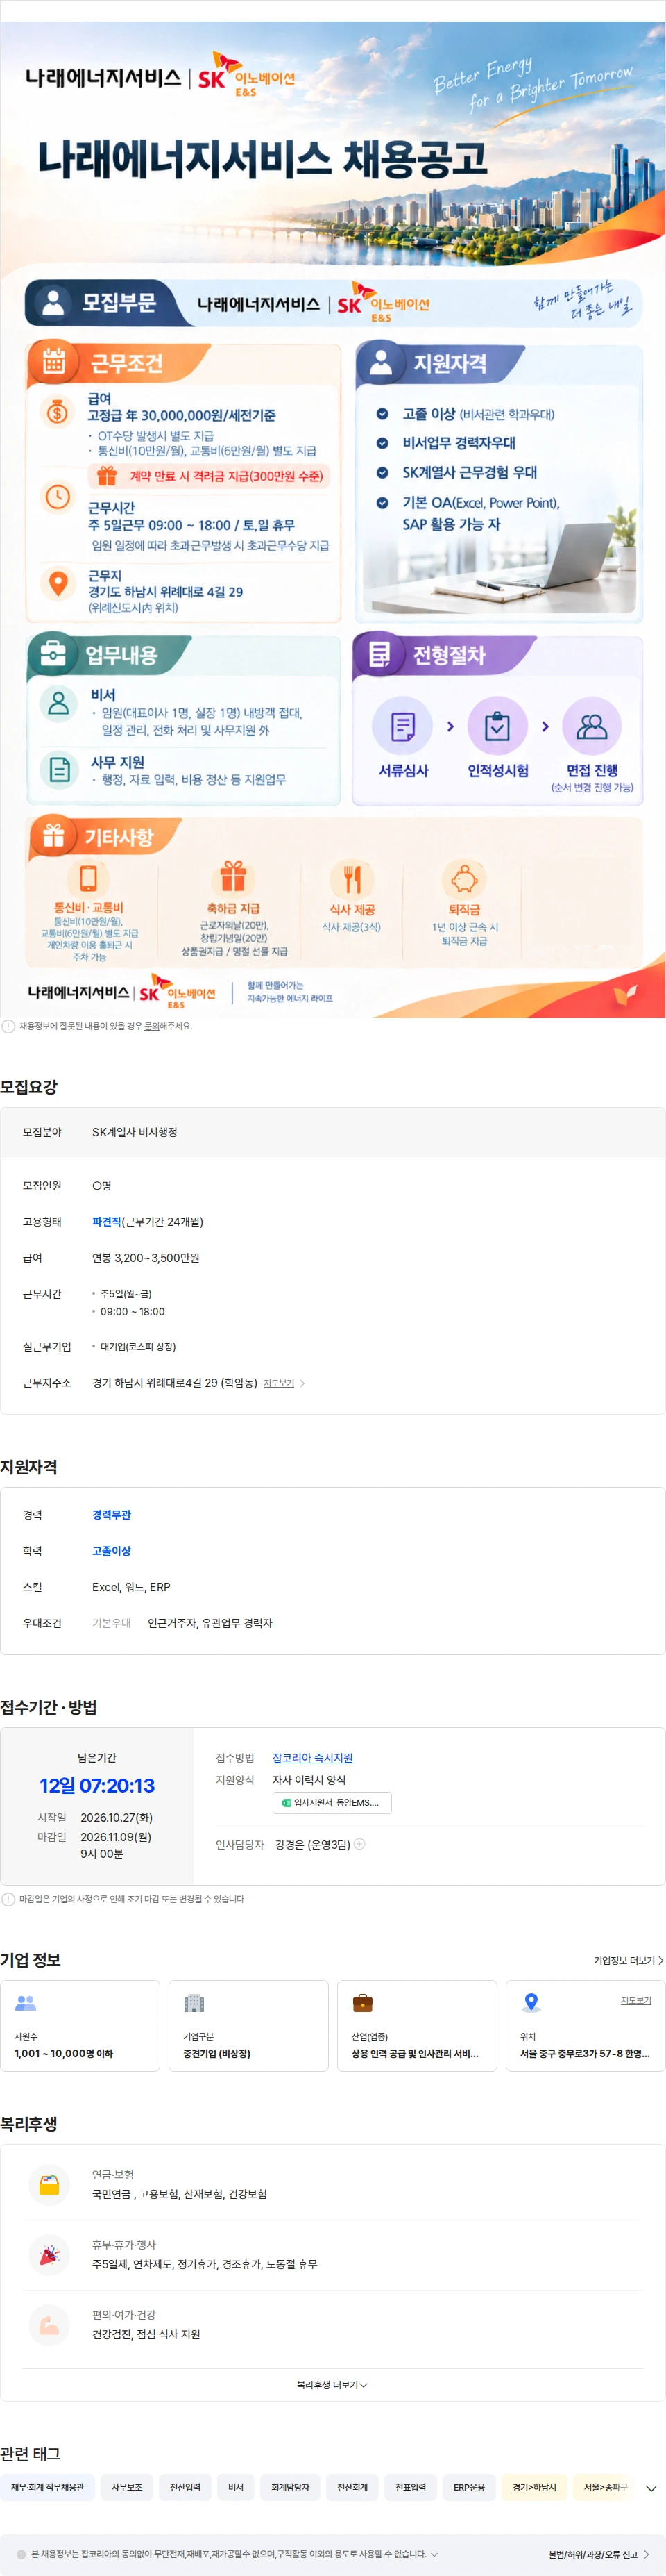Click the building icon on the 기업구분 card

[194, 2003]
